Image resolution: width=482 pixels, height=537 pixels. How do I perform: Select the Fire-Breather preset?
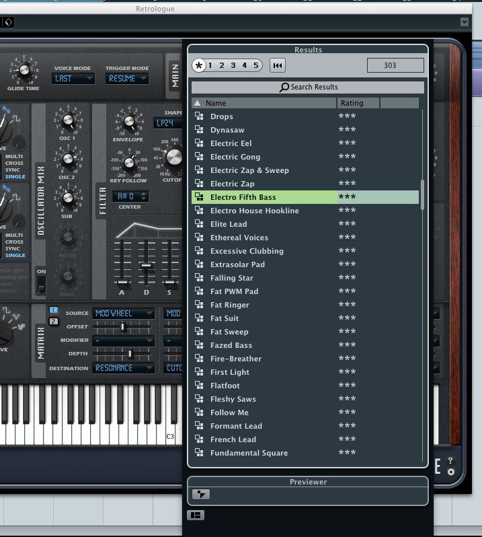305,359
